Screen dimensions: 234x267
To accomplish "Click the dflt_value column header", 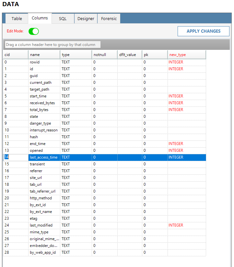I will point(130,55).
